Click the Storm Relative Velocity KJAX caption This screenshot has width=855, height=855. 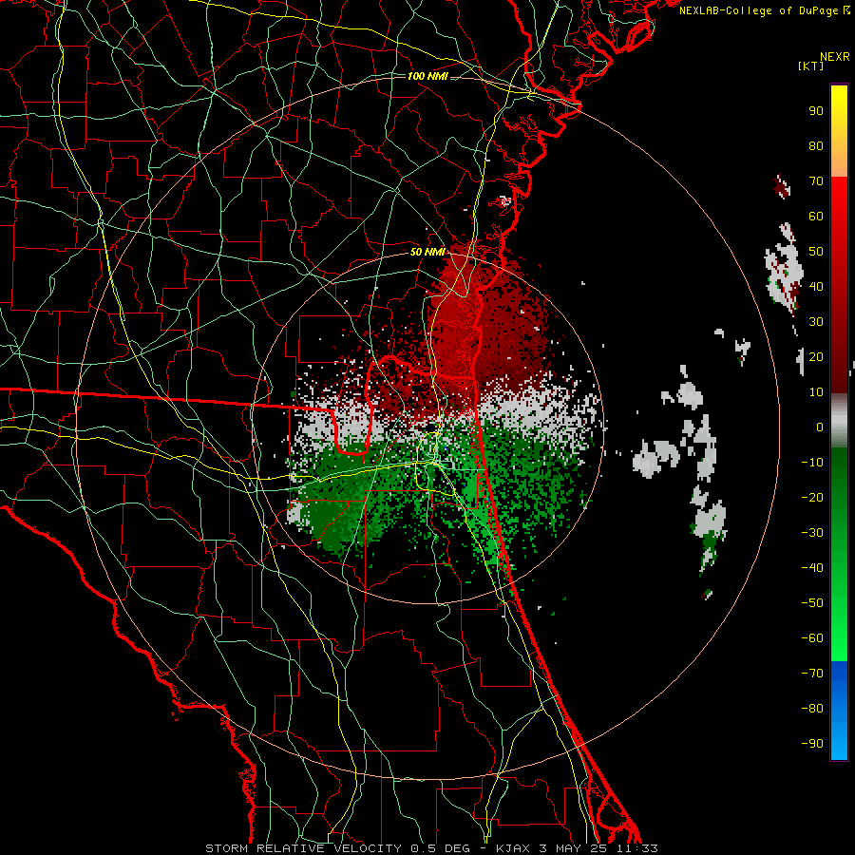[x=431, y=848]
